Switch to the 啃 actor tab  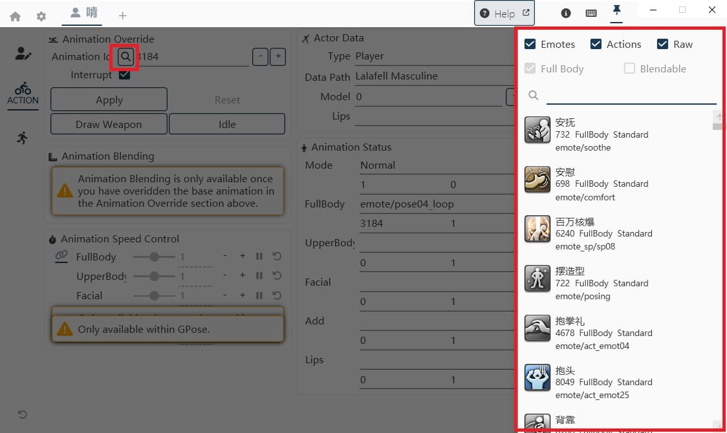83,13
